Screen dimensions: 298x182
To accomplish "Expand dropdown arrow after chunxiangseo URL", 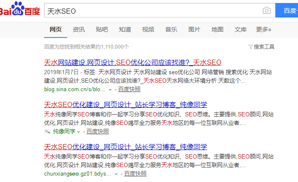I will tap(116, 174).
